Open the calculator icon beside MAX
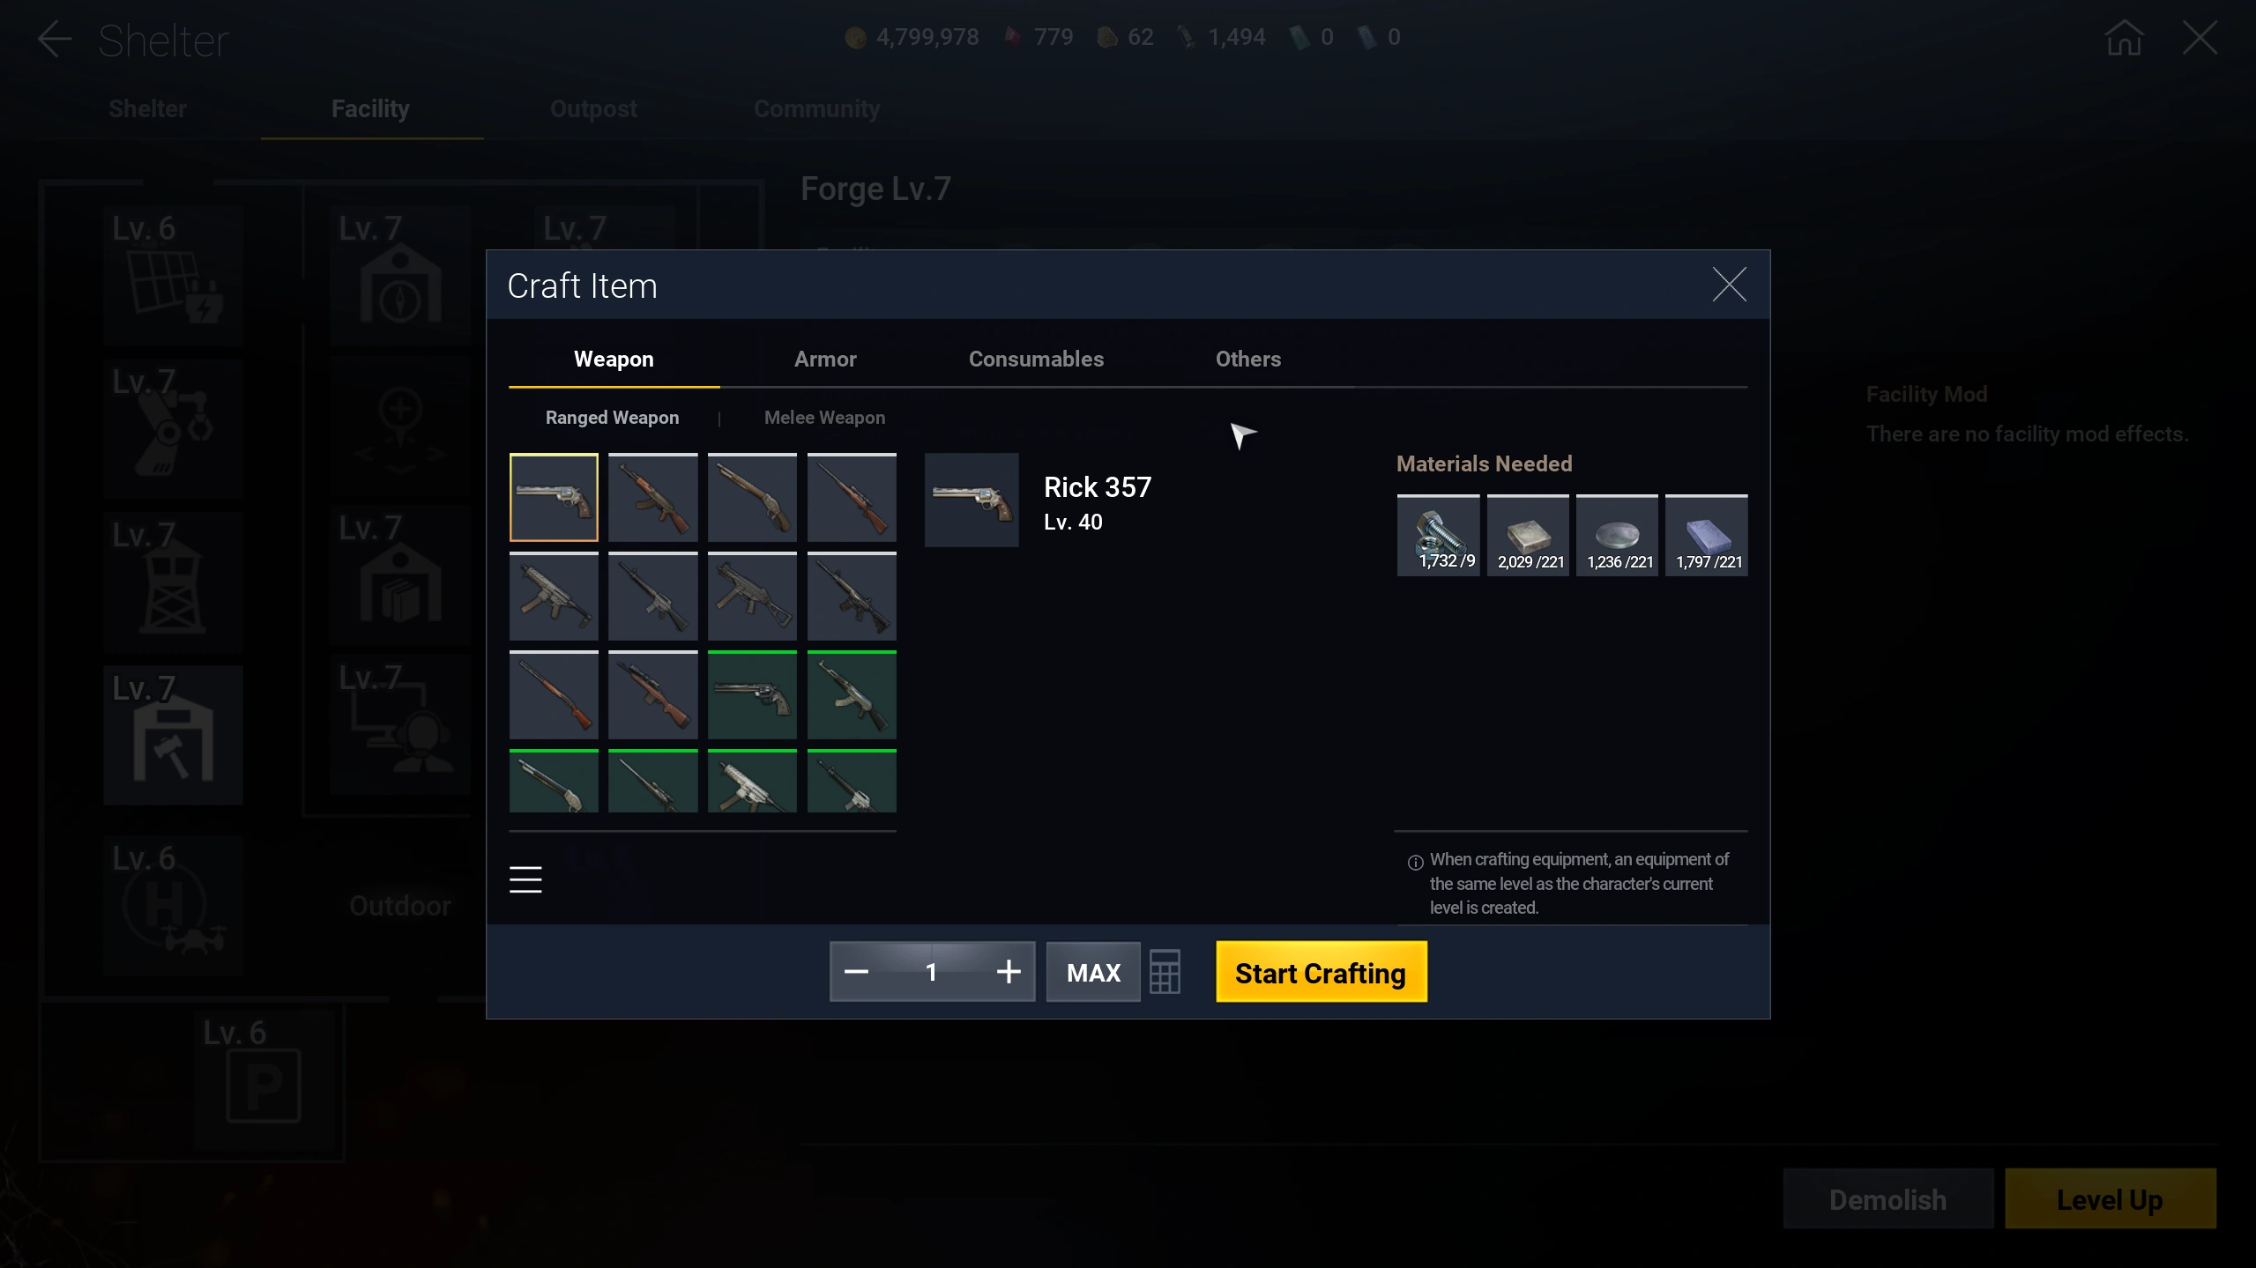This screenshot has height=1268, width=2256. click(1165, 972)
